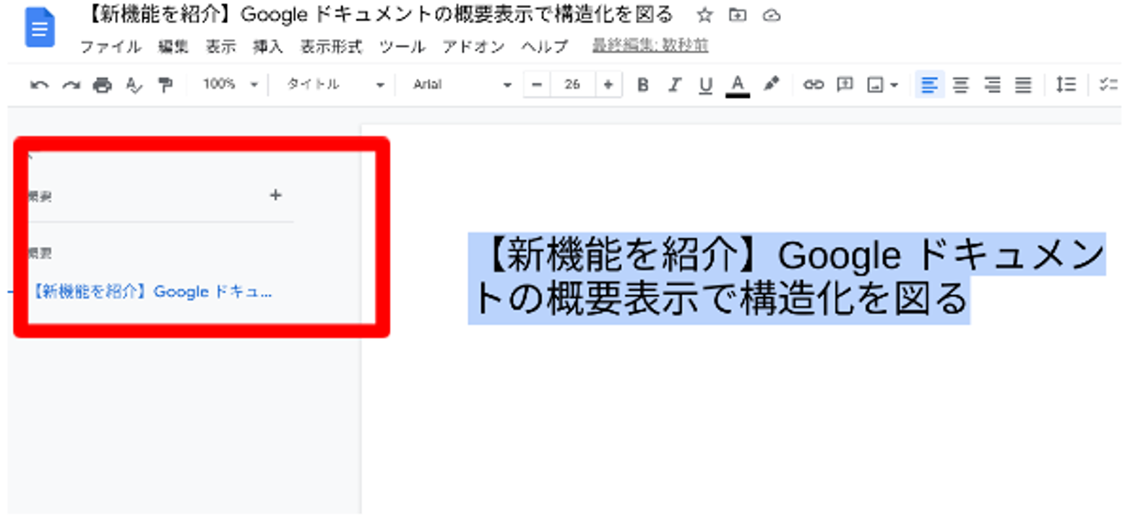This screenshot has height=529, width=1138.
Task: Open the insert image dropdown
Action: (882, 85)
